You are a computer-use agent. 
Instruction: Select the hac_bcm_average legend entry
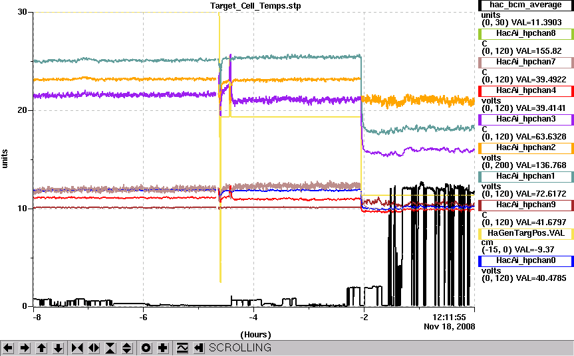[525, 5]
